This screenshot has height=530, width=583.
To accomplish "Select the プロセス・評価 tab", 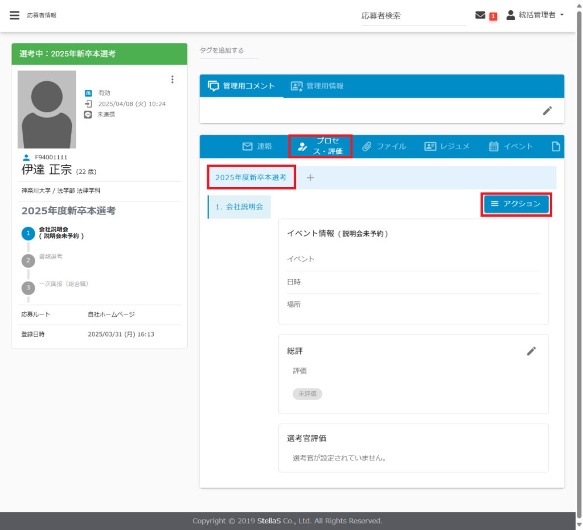I will point(321,147).
